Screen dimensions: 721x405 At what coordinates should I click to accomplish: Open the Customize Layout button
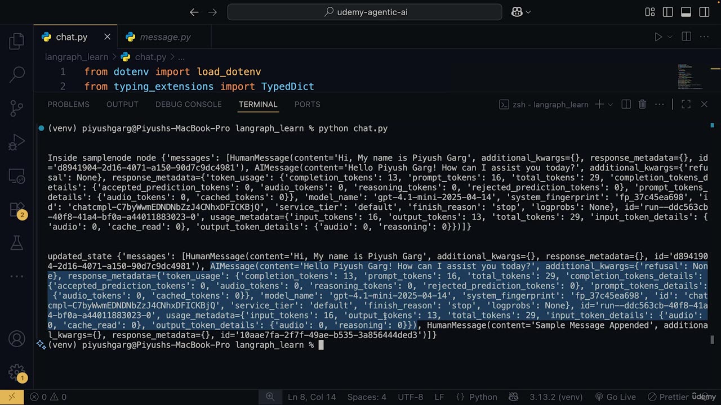tap(650, 12)
